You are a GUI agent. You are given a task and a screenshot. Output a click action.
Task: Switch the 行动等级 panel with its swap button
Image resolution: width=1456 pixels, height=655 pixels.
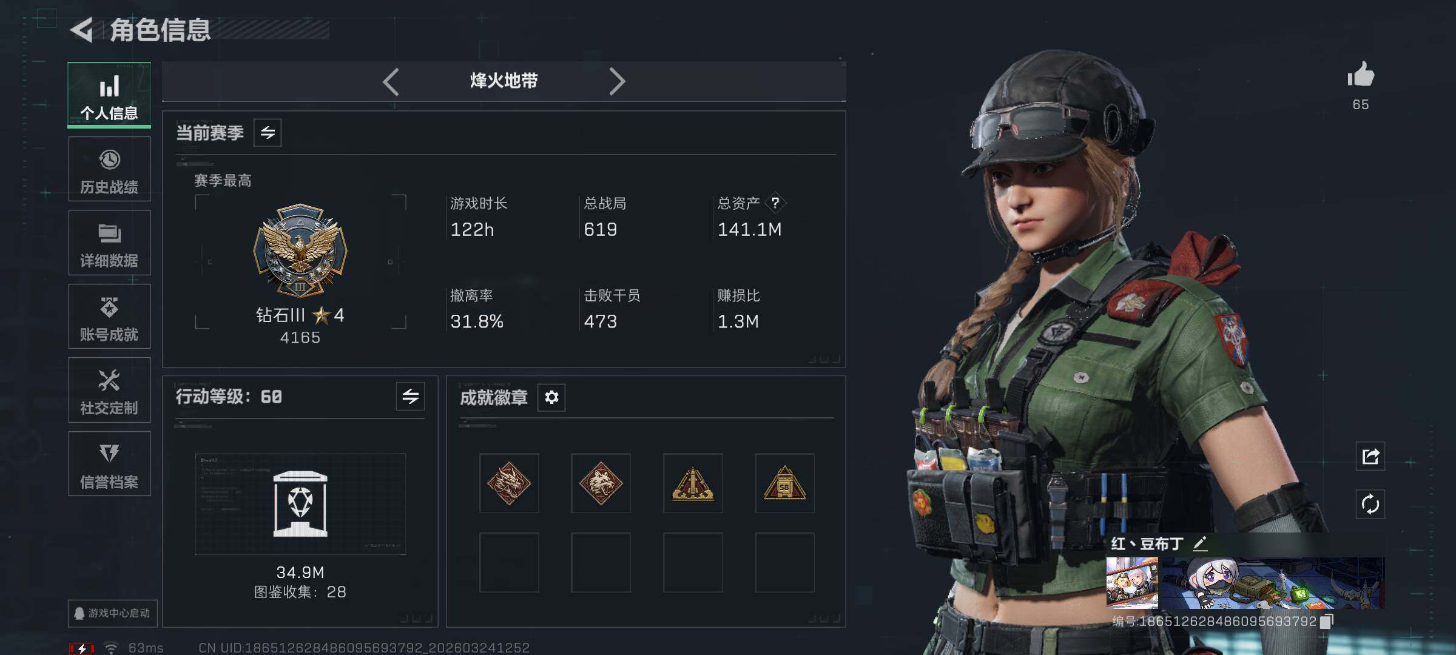(411, 397)
